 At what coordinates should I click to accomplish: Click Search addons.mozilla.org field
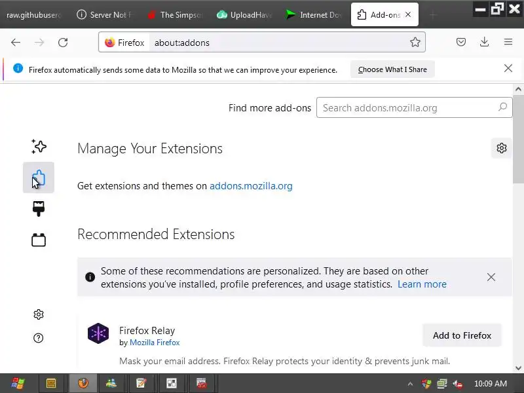tap(414, 107)
